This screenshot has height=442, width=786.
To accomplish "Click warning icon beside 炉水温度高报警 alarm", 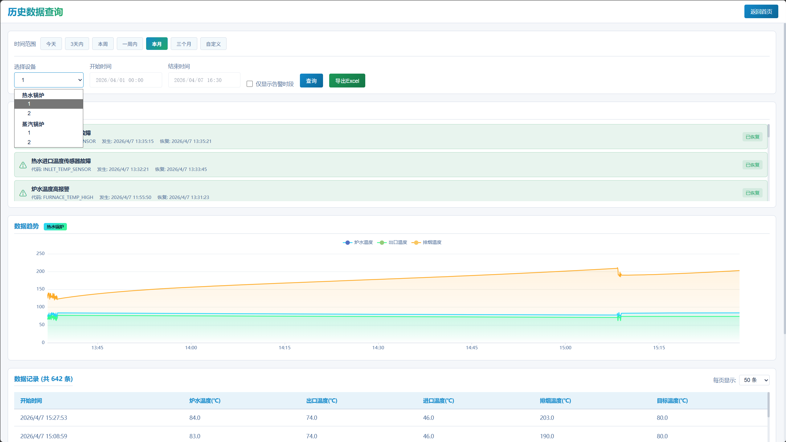I will coord(23,193).
